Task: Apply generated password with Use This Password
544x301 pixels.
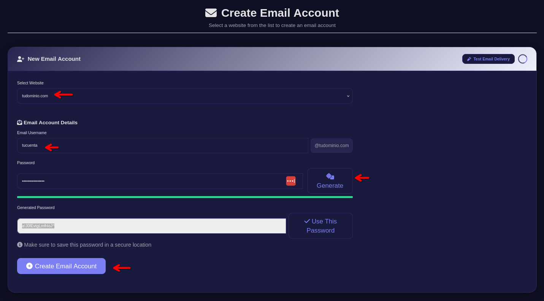Action: 320,226
